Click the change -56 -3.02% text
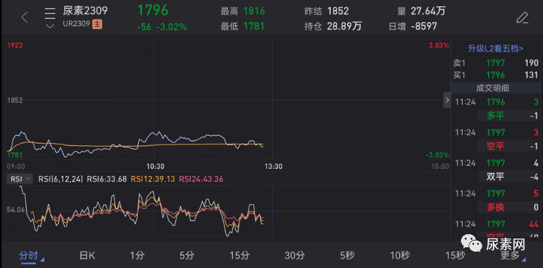This screenshot has width=543, height=268. 162,27
